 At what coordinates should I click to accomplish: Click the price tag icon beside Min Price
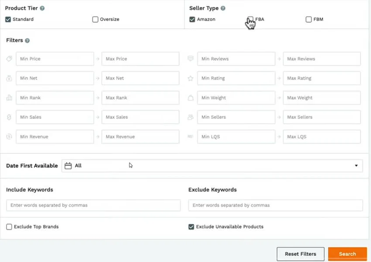pyautogui.click(x=9, y=59)
